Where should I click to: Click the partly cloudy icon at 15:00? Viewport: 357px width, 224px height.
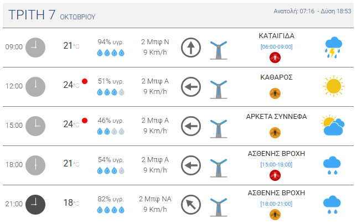[x=333, y=126]
